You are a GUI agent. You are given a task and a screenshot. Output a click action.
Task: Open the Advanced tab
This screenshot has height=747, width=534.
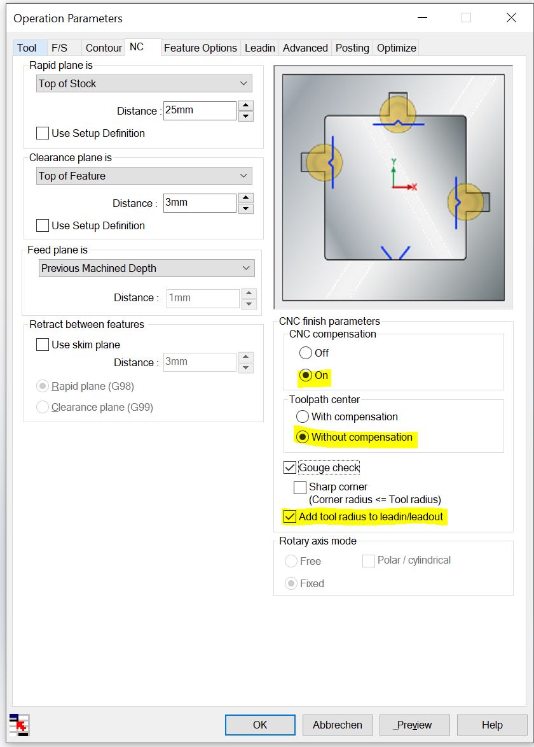305,48
